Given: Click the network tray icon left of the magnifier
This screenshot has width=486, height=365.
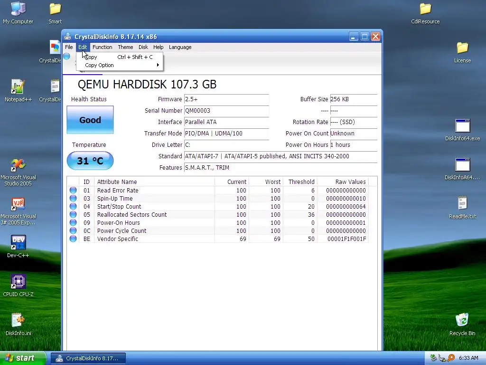Looking at the screenshot, I should pyautogui.click(x=442, y=358).
